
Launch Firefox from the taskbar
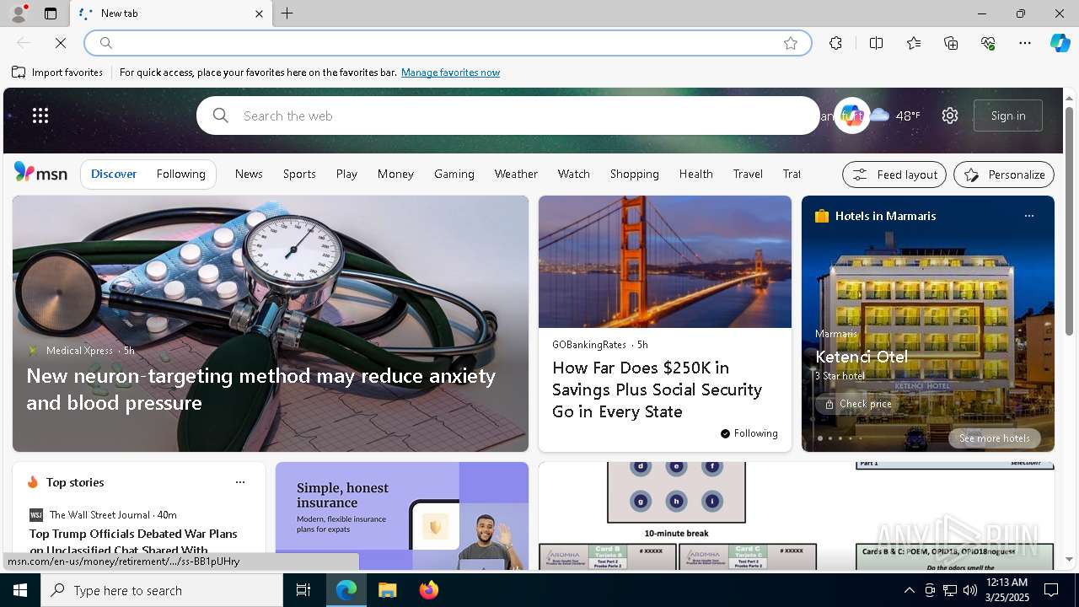tap(429, 590)
